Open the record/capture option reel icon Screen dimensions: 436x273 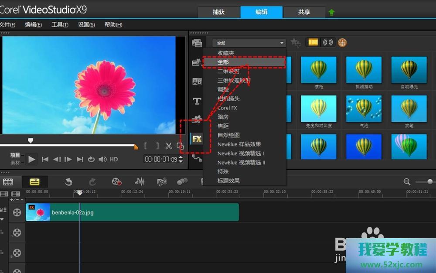(116, 182)
